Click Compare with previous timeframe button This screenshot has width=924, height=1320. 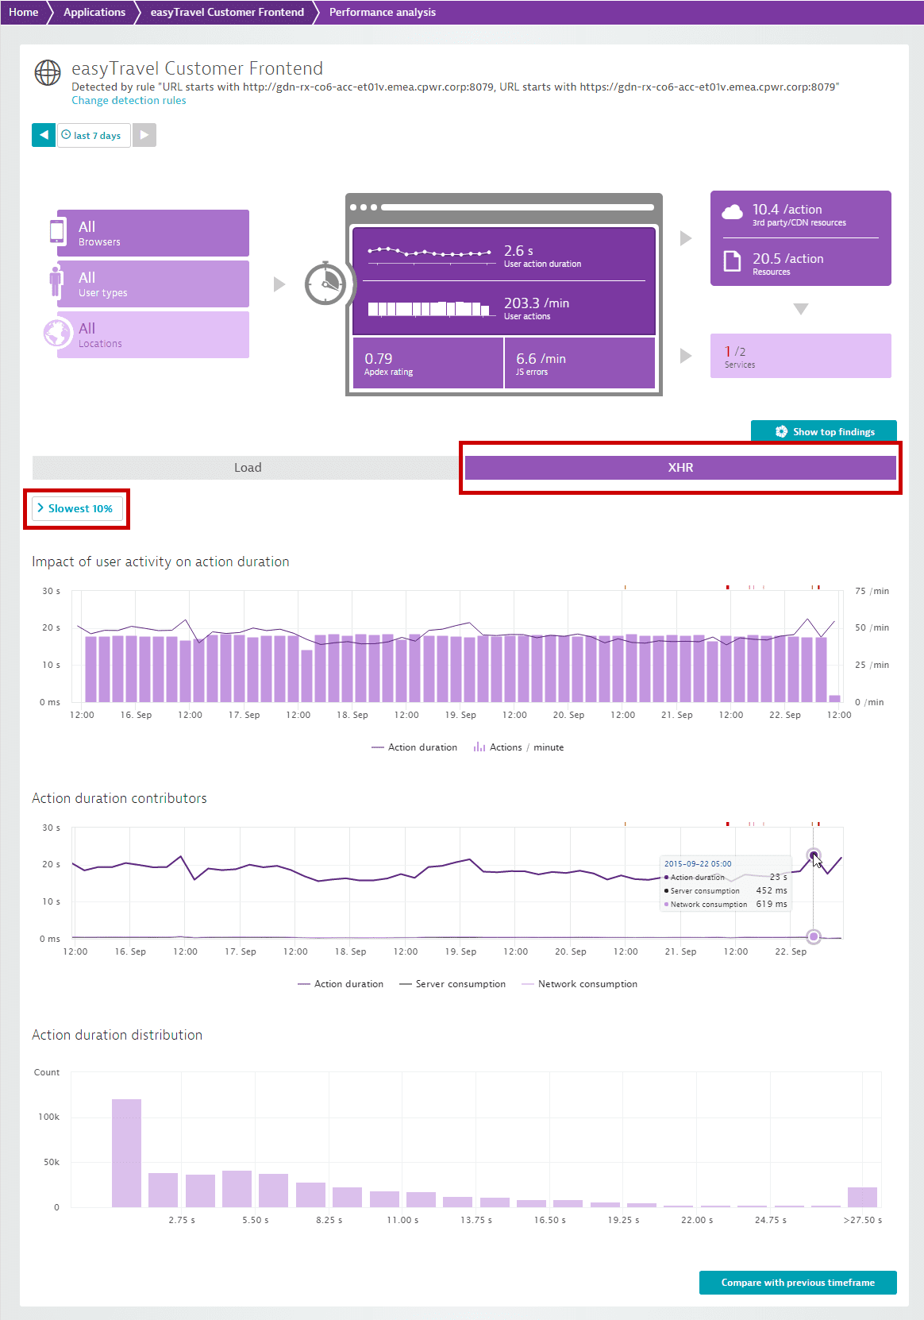pyautogui.click(x=798, y=1283)
